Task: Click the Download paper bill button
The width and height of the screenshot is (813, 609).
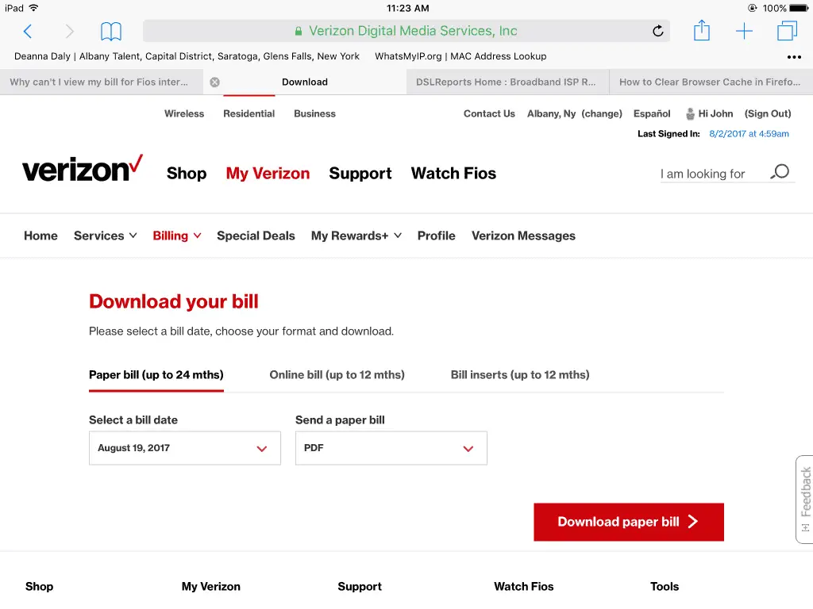Action: point(628,522)
